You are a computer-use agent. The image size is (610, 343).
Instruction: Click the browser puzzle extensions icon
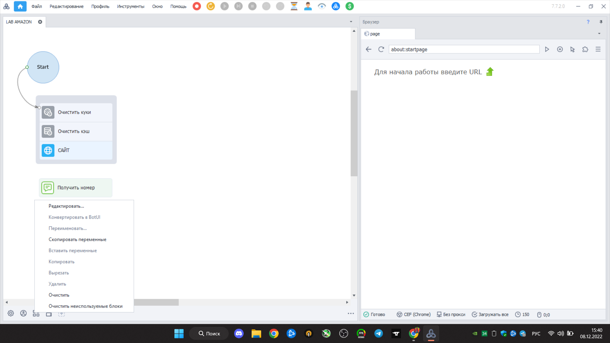click(585, 50)
